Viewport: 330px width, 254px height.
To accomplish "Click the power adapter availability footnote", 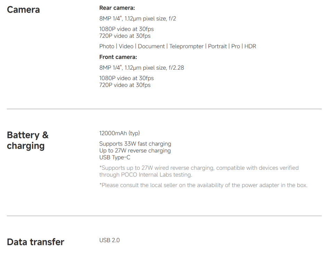I will point(203,185).
